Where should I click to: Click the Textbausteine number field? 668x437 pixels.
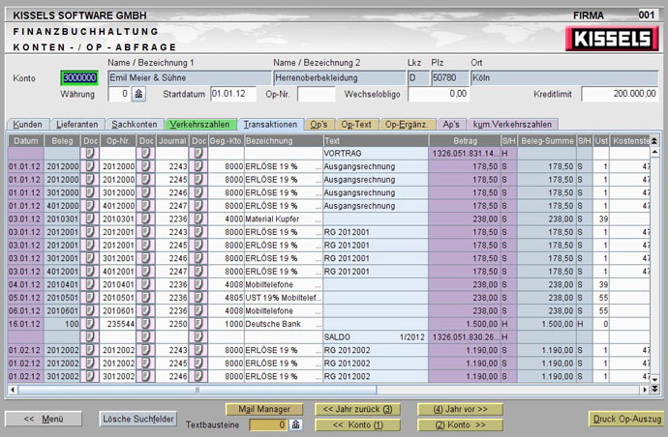click(x=268, y=424)
